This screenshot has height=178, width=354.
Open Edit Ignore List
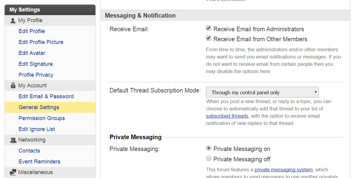37,129
